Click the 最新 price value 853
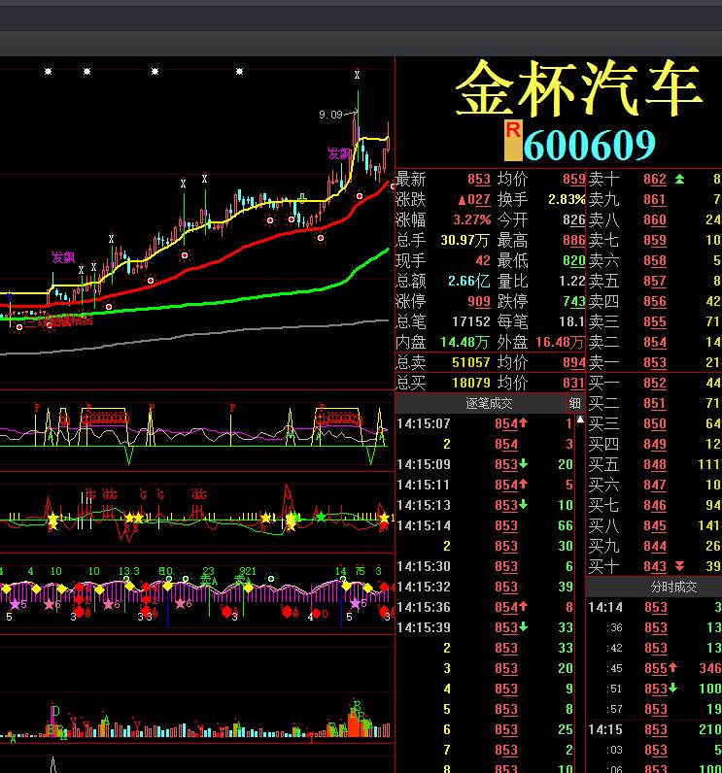This screenshot has width=722, height=773. click(x=479, y=179)
